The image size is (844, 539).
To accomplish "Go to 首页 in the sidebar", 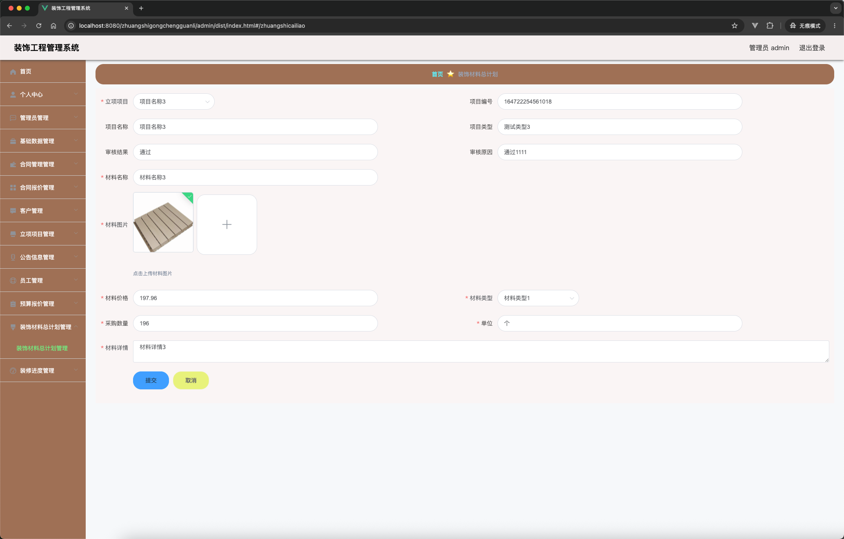I will (x=43, y=71).
